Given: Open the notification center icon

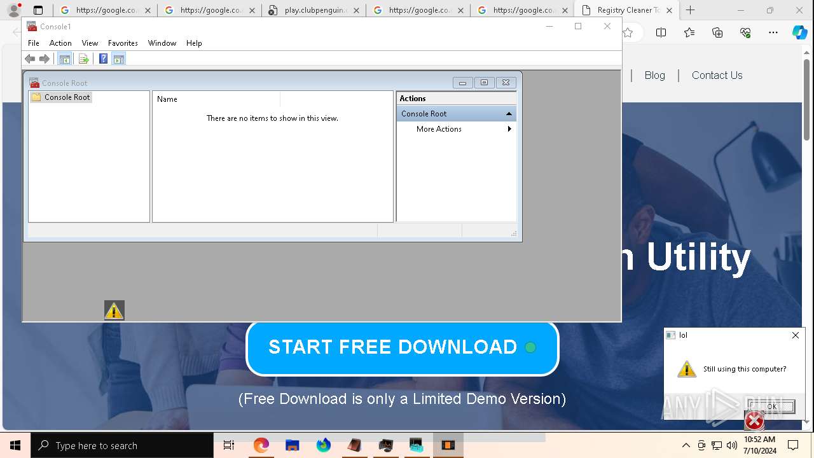Looking at the screenshot, I should [793, 445].
